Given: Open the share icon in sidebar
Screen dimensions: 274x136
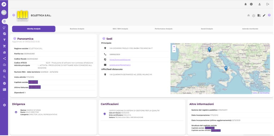Looking at the screenshot, I should tap(4, 59).
